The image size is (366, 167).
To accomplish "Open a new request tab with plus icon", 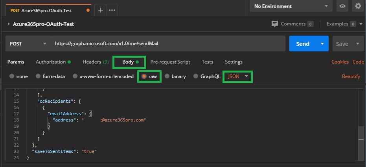I will pyautogui.click(x=101, y=10).
